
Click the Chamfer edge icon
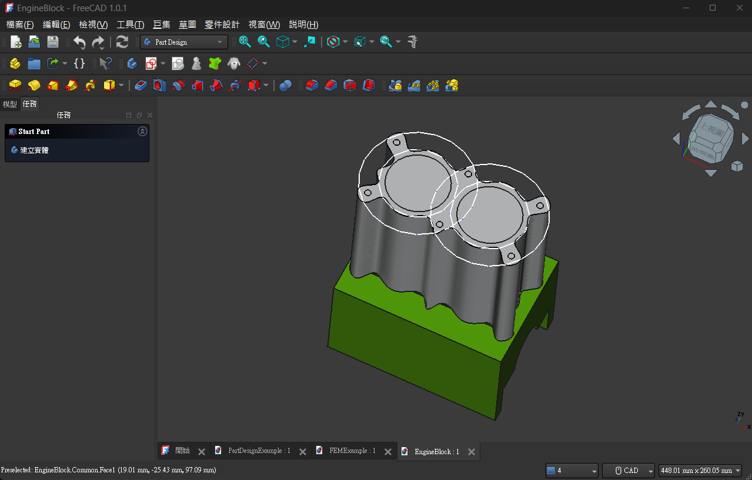pyautogui.click(x=330, y=86)
